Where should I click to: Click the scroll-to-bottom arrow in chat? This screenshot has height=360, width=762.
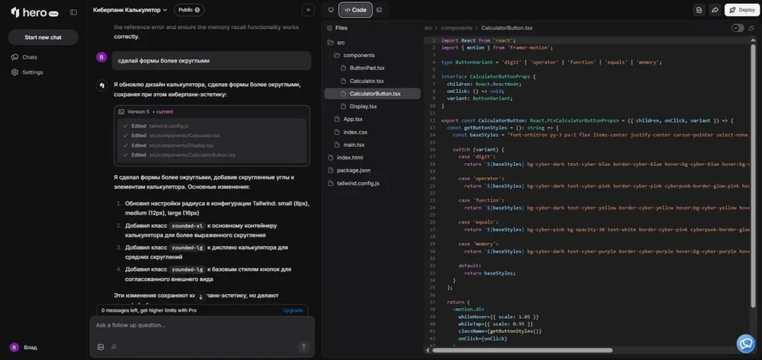coord(201,296)
